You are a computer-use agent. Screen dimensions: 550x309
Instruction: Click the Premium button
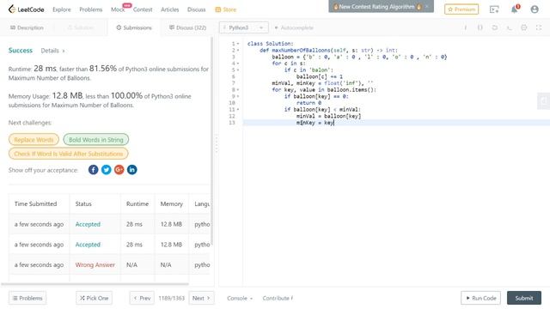point(461,9)
